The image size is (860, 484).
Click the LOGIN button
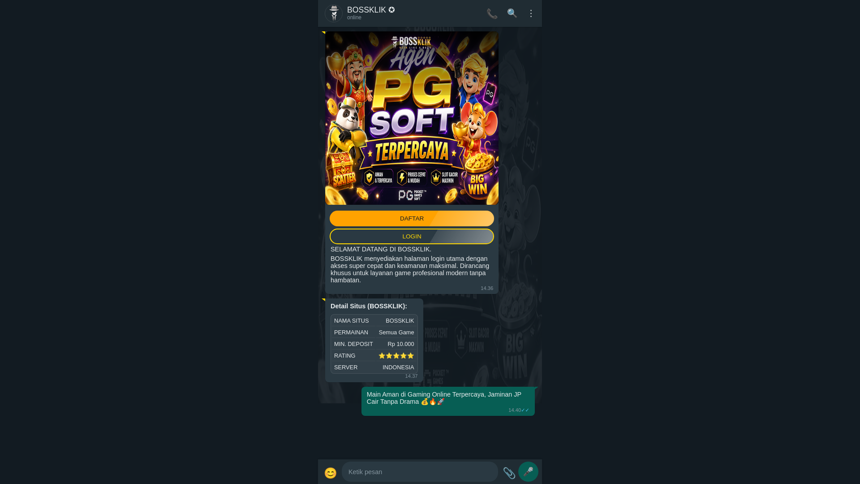pos(412,237)
